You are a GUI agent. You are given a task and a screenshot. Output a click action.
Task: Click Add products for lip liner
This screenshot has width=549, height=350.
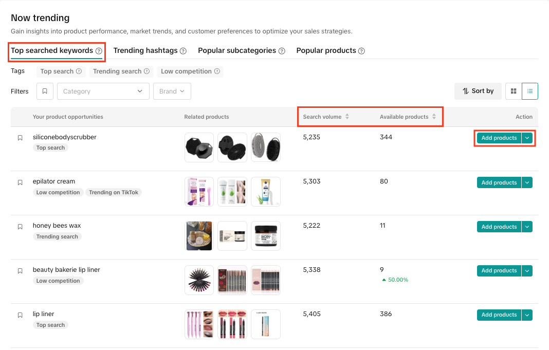tap(499, 315)
